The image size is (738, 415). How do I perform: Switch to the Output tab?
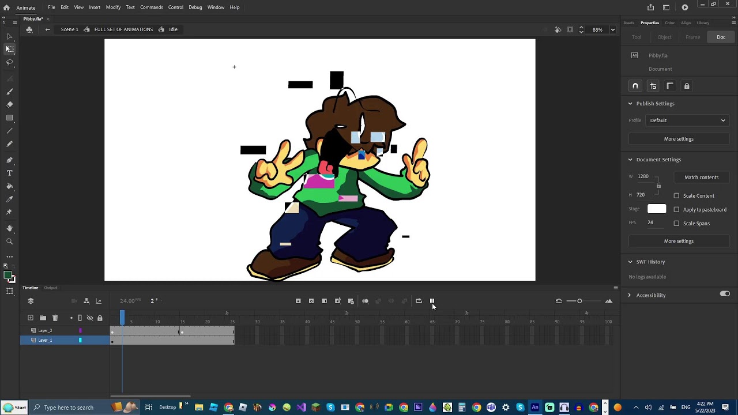click(51, 288)
